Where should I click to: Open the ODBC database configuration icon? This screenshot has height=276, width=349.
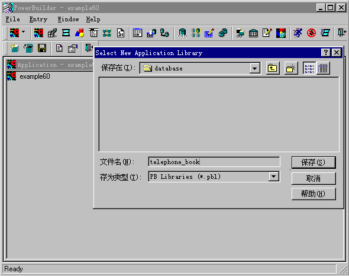182,33
